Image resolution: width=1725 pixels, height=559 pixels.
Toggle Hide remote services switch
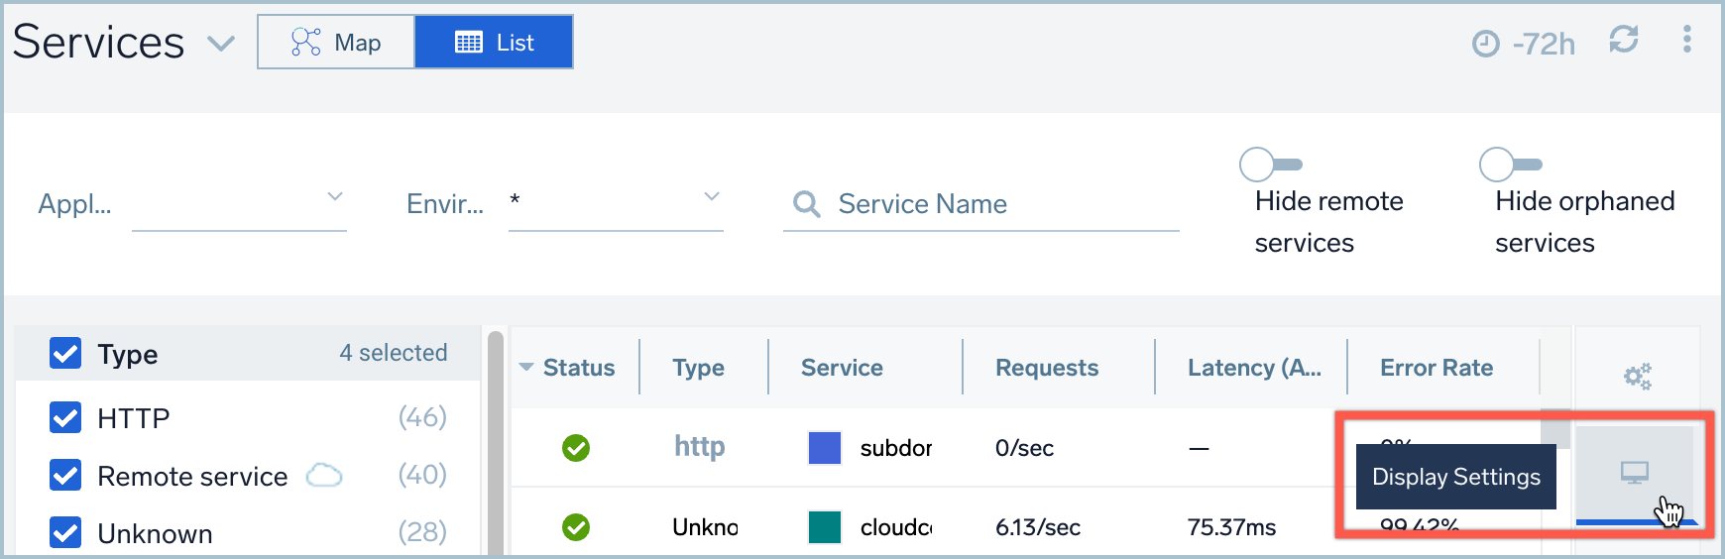click(x=1270, y=165)
